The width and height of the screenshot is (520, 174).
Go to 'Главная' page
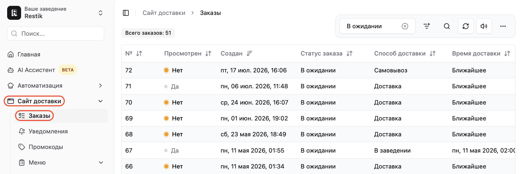click(29, 55)
